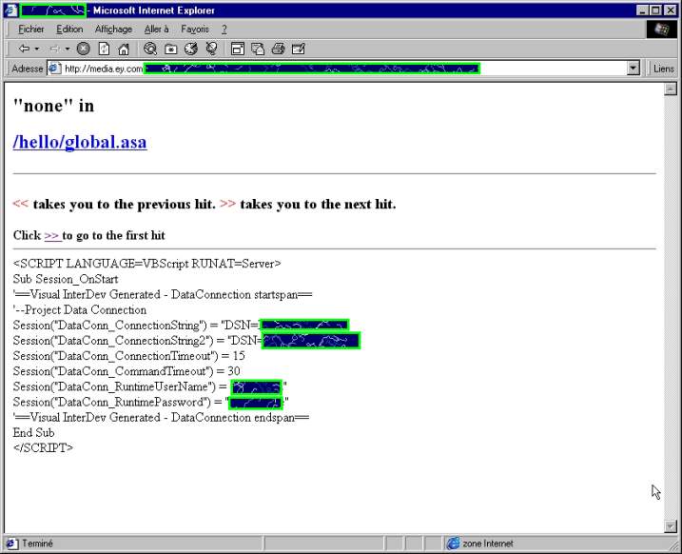Click the End Sub line

(x=33, y=432)
